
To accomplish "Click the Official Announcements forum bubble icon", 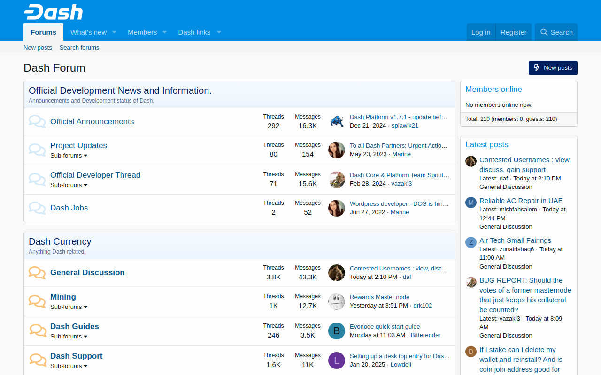I will pos(37,121).
